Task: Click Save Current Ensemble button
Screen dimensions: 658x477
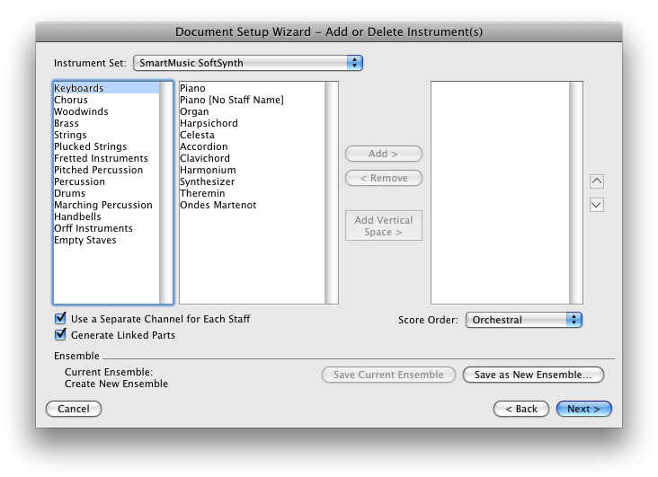Action: point(388,375)
